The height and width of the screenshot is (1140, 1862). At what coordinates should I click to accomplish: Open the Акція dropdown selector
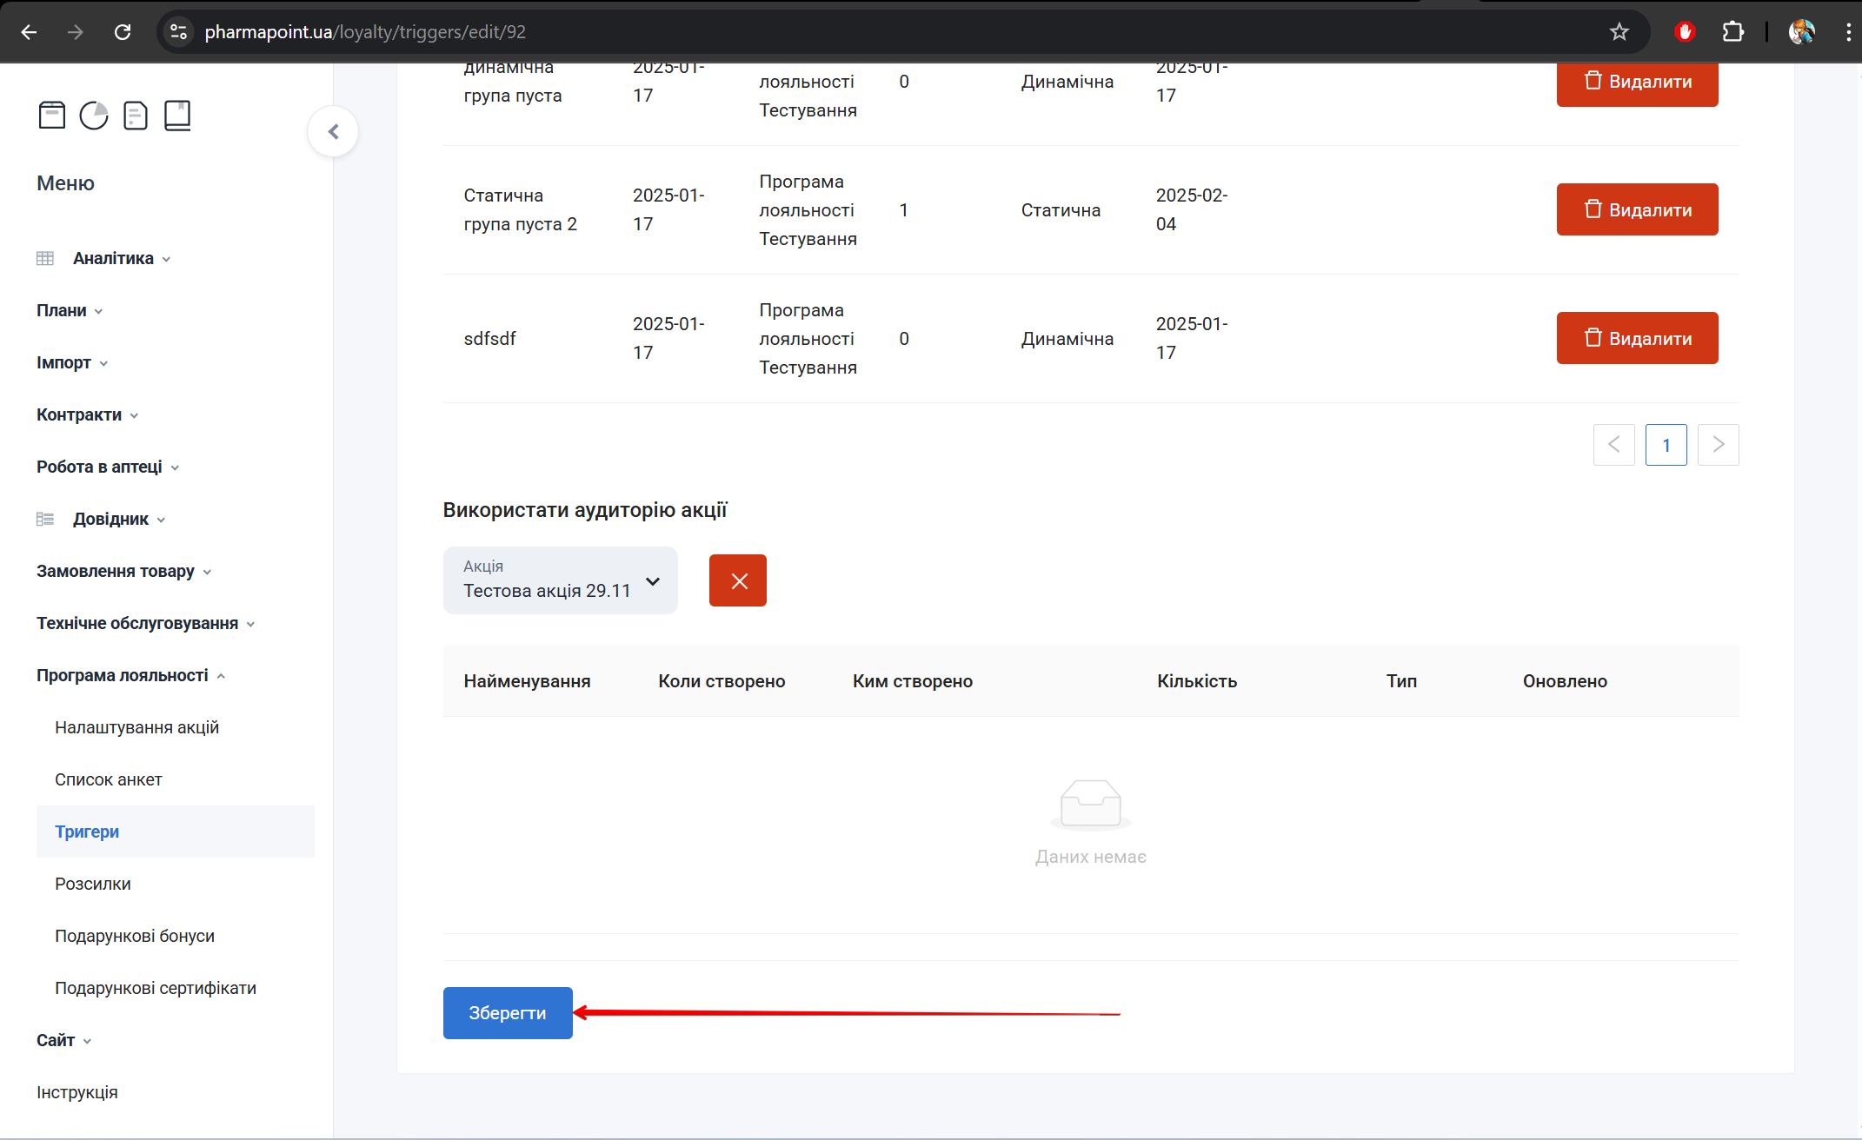tap(560, 580)
